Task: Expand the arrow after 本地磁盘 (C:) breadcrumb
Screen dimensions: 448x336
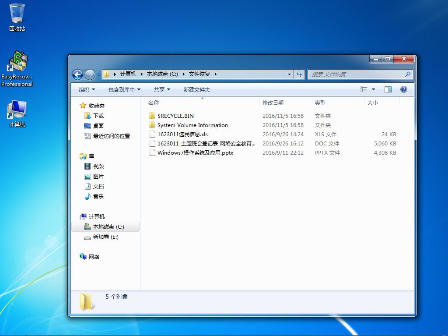Action: click(x=183, y=74)
